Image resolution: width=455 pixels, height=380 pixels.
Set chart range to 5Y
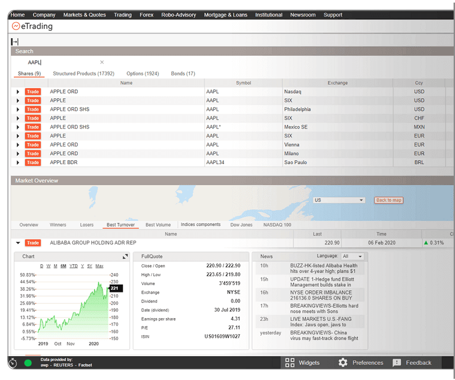90,266
